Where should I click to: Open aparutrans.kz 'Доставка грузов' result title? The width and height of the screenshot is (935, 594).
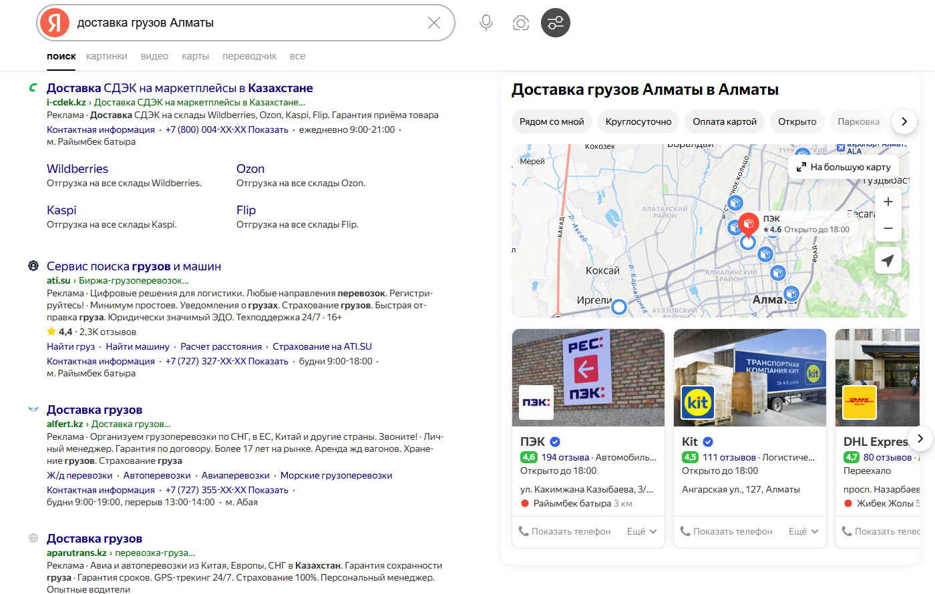pyautogui.click(x=94, y=539)
